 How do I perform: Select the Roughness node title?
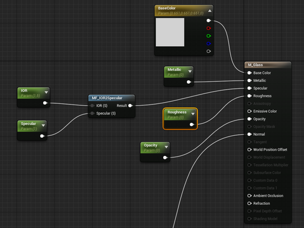(177, 112)
